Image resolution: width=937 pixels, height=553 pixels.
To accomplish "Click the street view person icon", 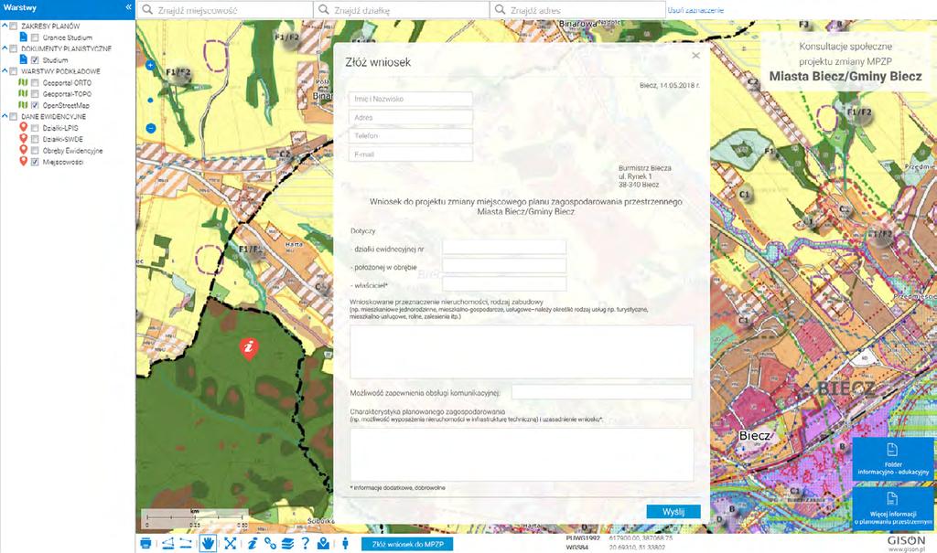I will (x=345, y=543).
